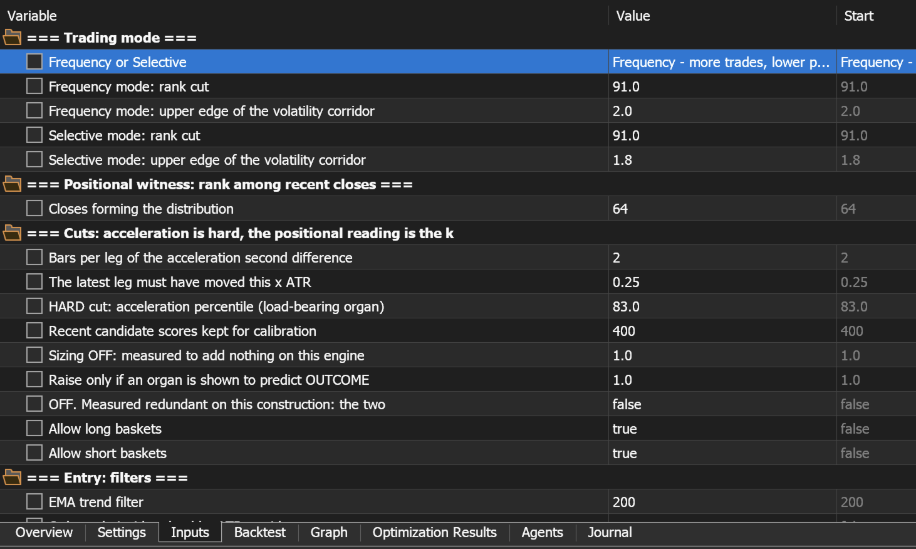916x549 pixels.
Task: Tick the Frequency or Selective checkbox
Action: pos(34,61)
